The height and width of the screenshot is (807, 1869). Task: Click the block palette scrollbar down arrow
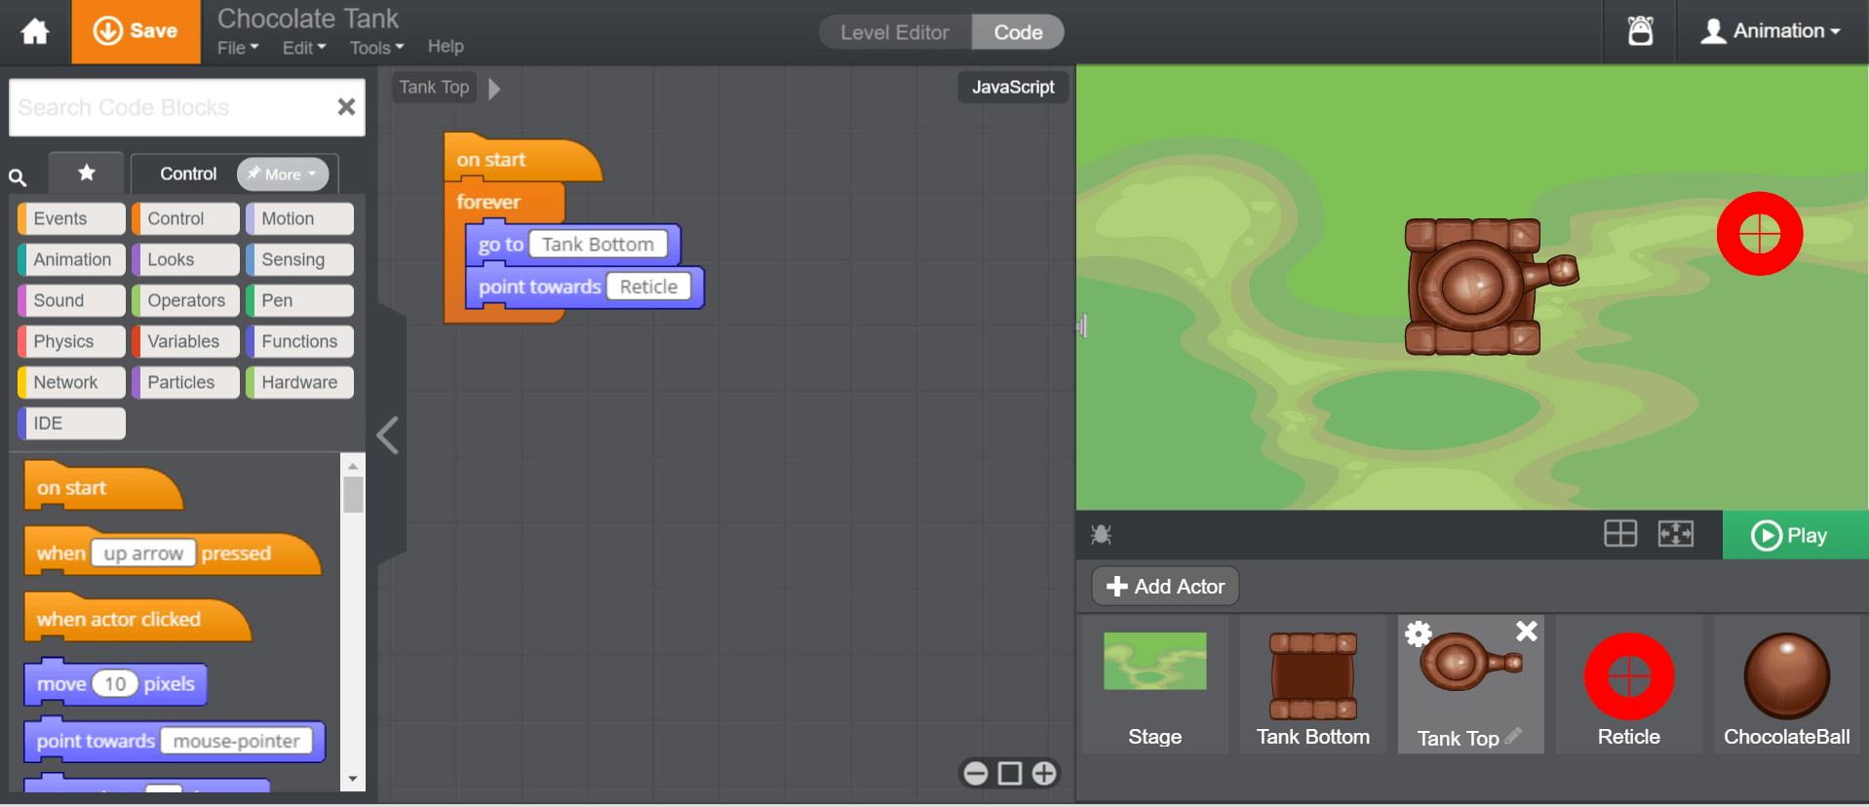pyautogui.click(x=353, y=779)
